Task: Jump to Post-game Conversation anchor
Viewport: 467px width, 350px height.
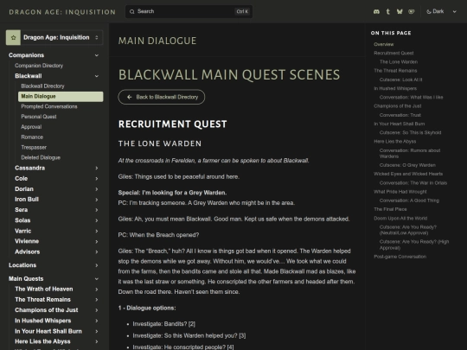Action: pyautogui.click(x=400, y=257)
